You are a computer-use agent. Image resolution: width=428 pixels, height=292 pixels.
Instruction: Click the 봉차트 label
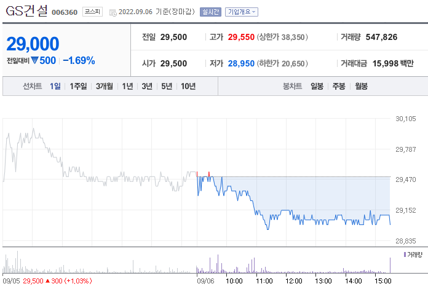pyautogui.click(x=292, y=86)
